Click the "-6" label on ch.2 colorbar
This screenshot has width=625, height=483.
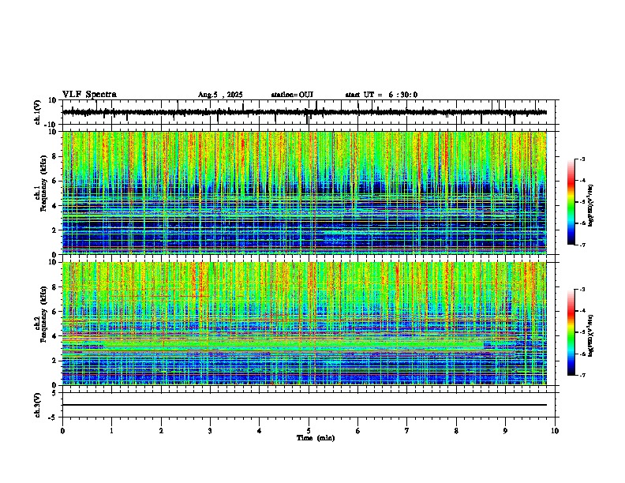coord(582,354)
